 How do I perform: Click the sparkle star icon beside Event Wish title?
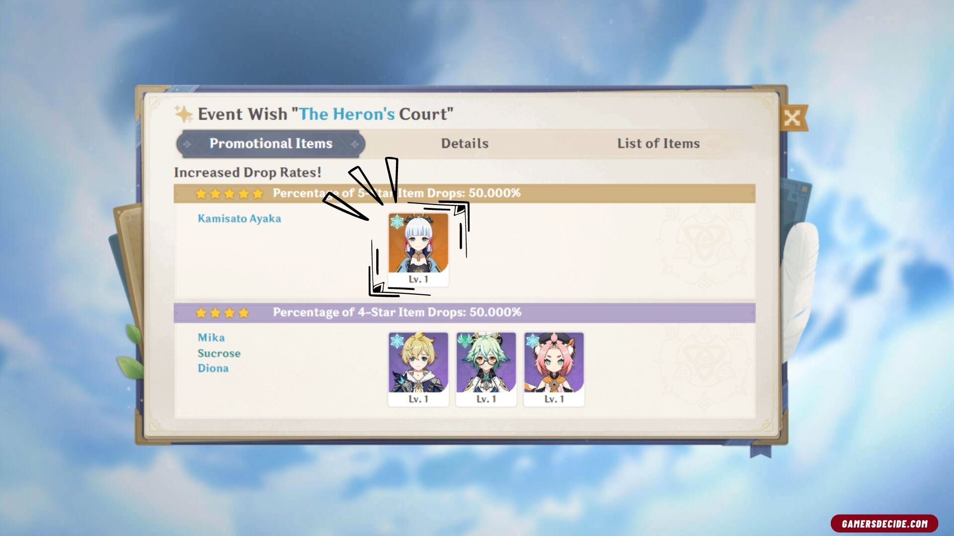183,114
